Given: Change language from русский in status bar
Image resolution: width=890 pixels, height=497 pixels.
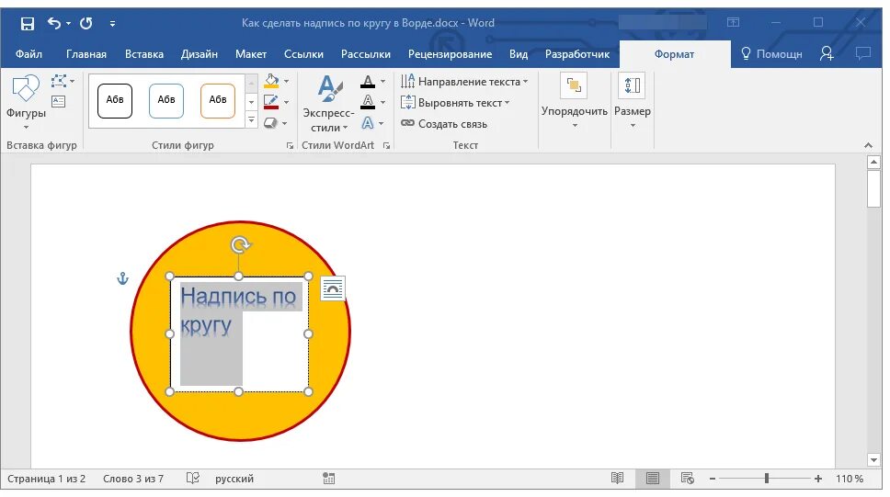Looking at the screenshot, I should 234,479.
